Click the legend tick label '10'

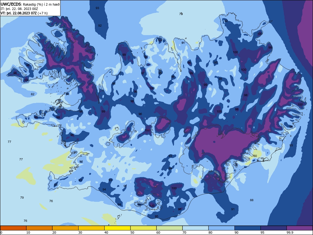tap(28, 232)
